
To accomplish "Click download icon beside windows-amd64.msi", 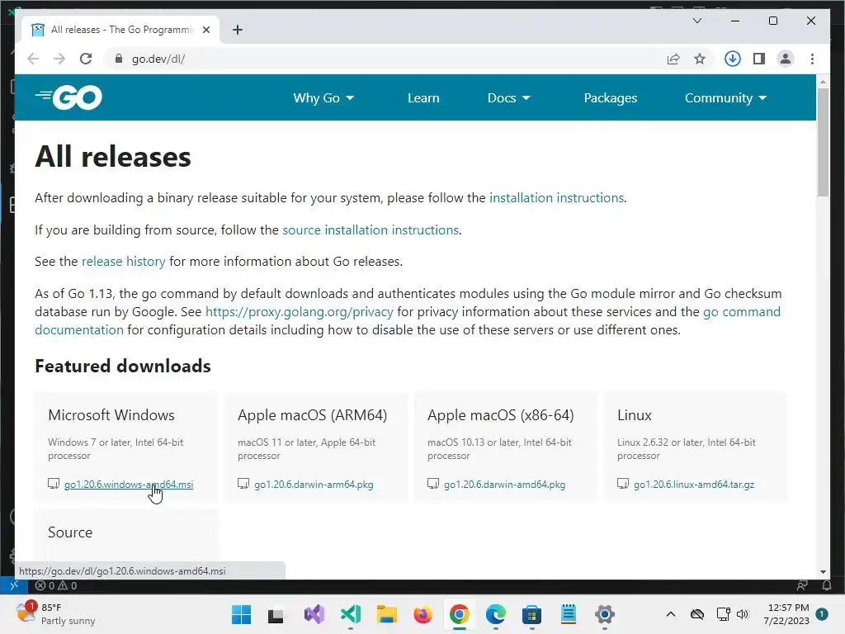I will (x=54, y=484).
